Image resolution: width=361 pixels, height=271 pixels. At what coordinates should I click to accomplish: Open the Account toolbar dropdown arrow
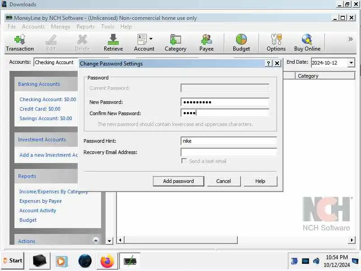(x=151, y=39)
